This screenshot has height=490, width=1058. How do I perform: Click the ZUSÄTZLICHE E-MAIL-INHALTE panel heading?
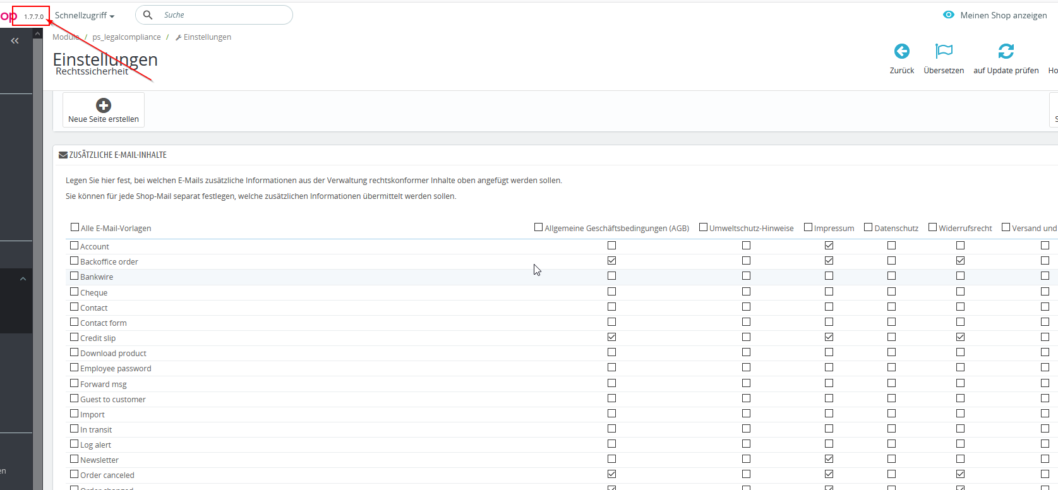tap(118, 155)
